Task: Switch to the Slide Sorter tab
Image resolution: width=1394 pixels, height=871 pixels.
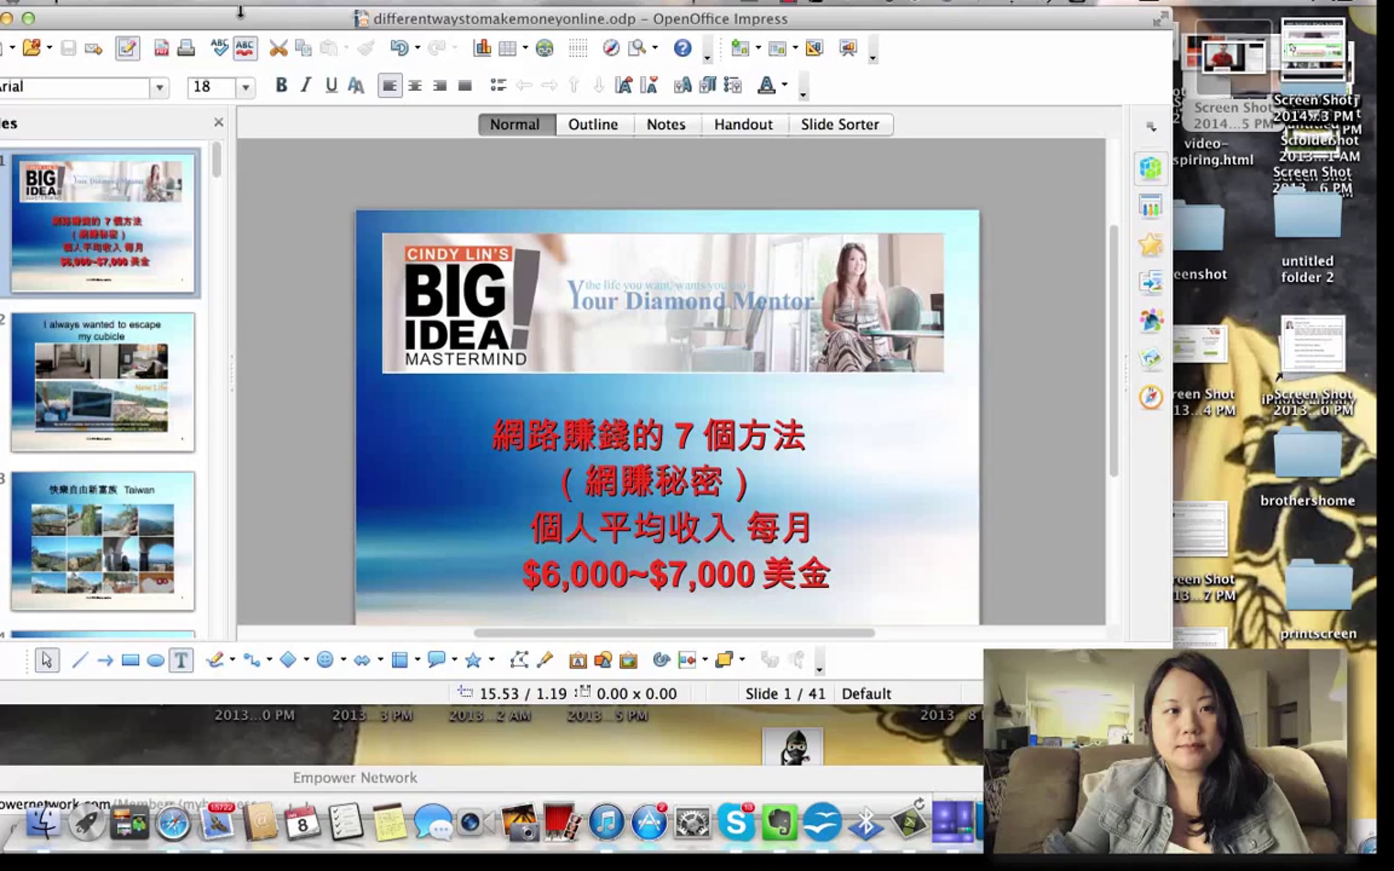Action: (839, 124)
